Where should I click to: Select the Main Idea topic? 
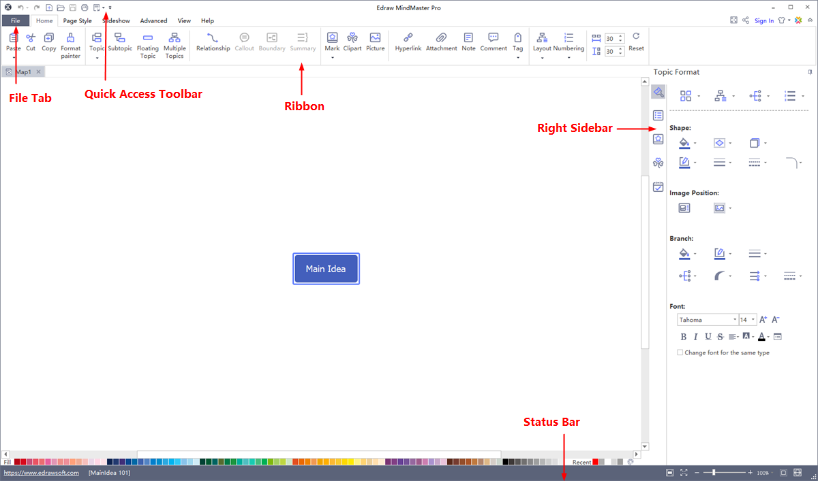(326, 269)
